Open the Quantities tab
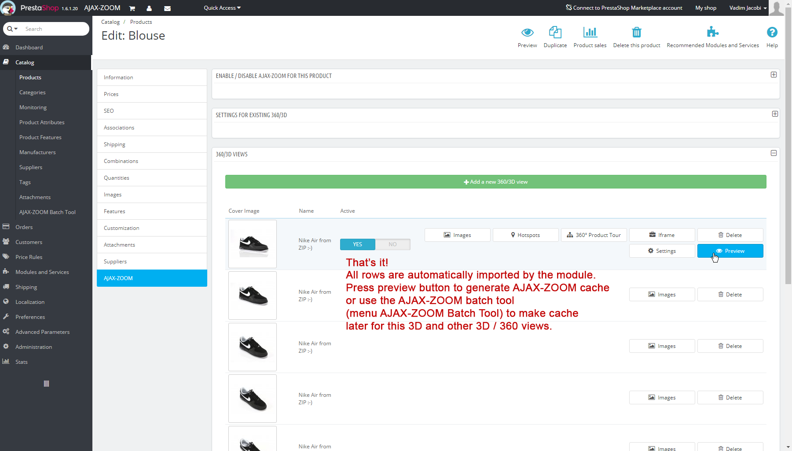Image resolution: width=792 pixels, height=451 pixels. click(152, 178)
